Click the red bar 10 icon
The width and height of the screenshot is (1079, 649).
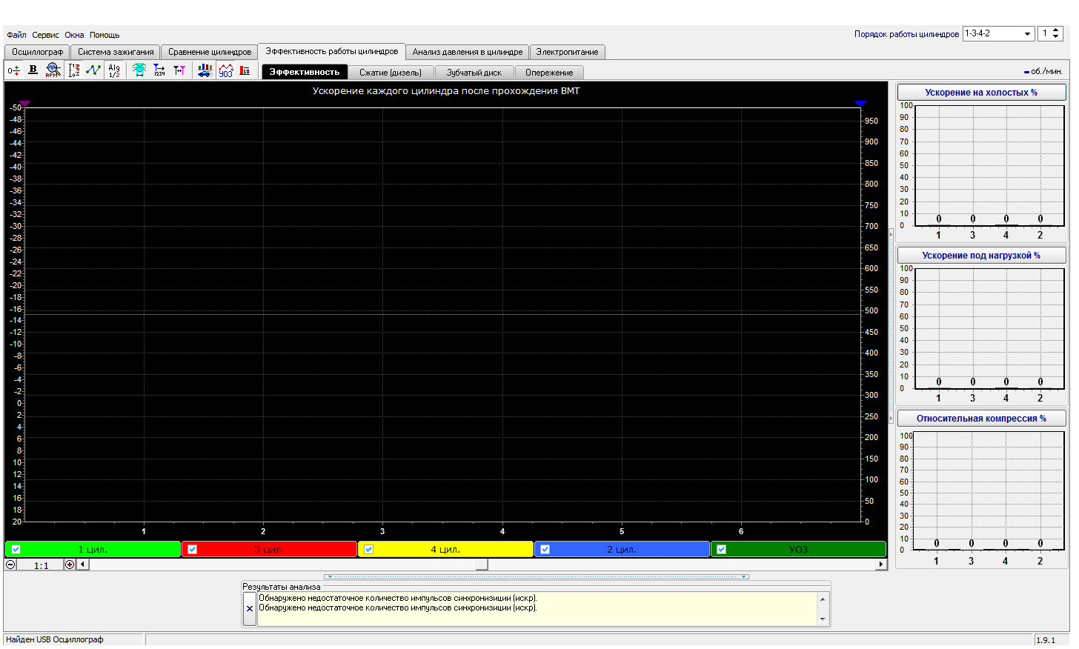tap(245, 70)
